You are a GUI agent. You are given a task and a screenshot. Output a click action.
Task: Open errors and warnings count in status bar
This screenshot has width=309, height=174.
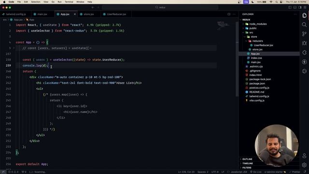tap(13, 172)
